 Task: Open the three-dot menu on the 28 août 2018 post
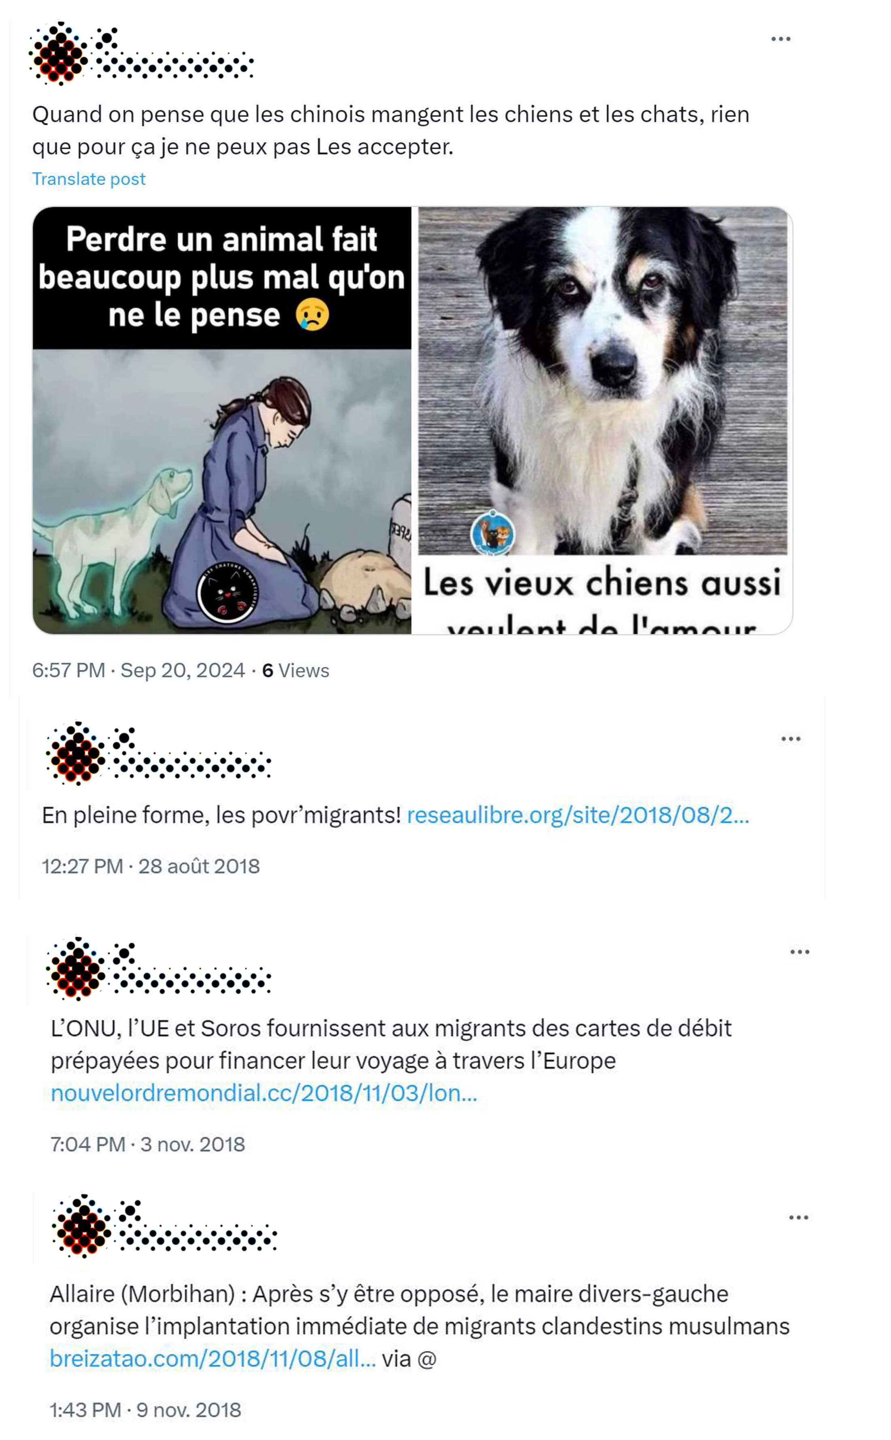tap(790, 739)
